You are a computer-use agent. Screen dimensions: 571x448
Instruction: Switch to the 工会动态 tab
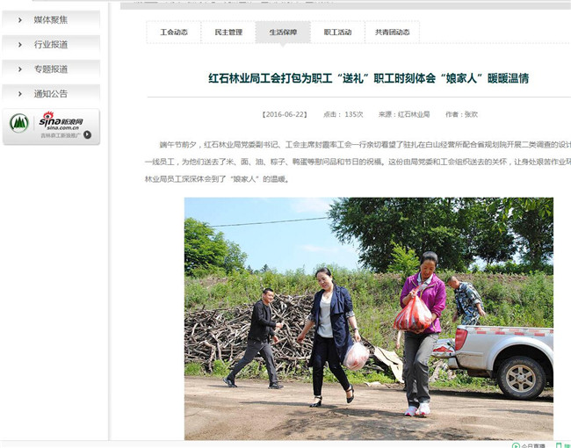[174, 33]
